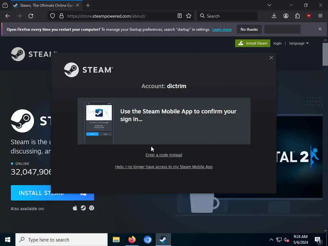Viewport: 328px width, 246px height.
Task: Open File Explorer from taskbar
Action: (x=116, y=240)
